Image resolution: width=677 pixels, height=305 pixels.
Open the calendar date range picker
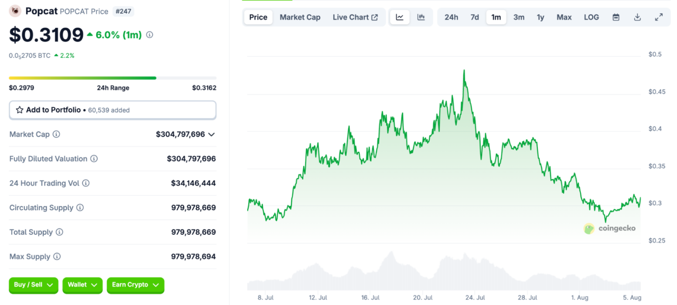[616, 17]
